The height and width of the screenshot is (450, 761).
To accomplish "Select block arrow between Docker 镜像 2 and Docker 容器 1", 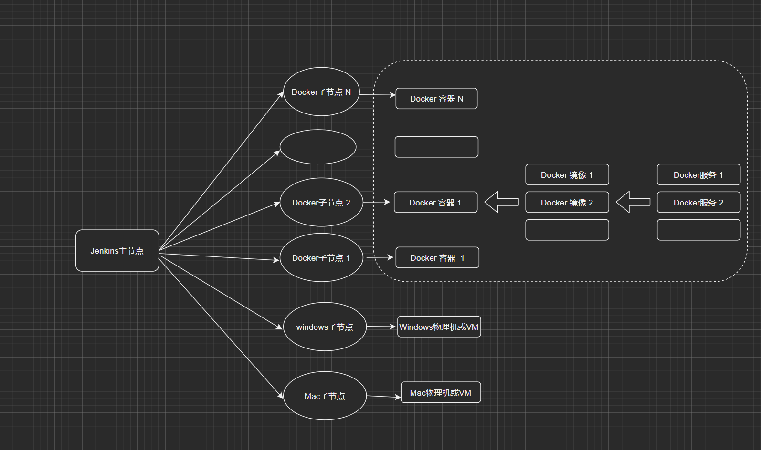I will (x=501, y=202).
